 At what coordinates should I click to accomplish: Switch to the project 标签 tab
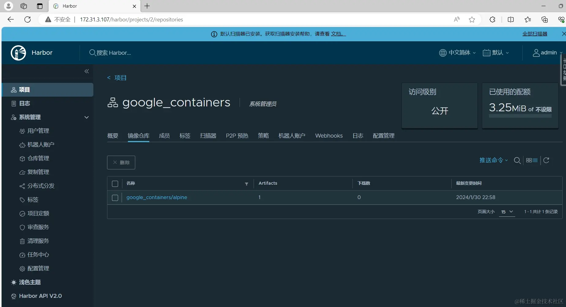click(185, 136)
